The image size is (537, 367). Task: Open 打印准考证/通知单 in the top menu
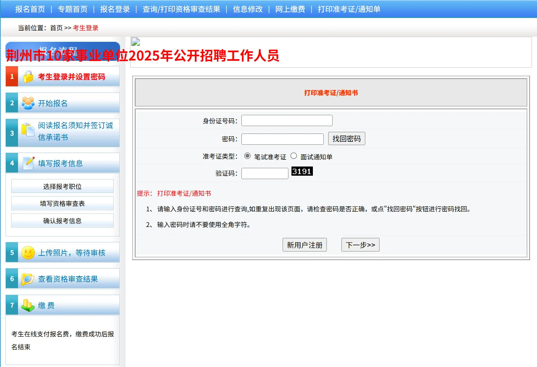coord(349,9)
